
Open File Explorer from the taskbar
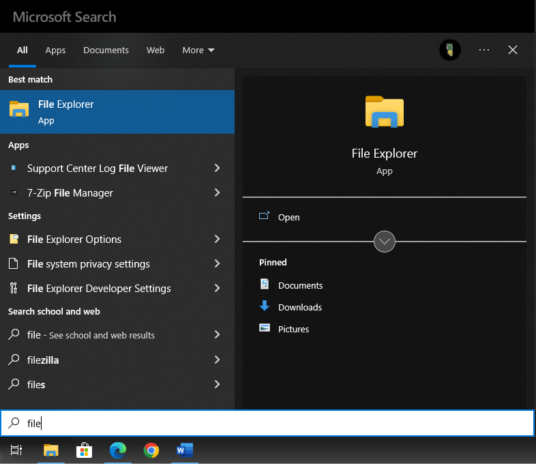tap(51, 450)
